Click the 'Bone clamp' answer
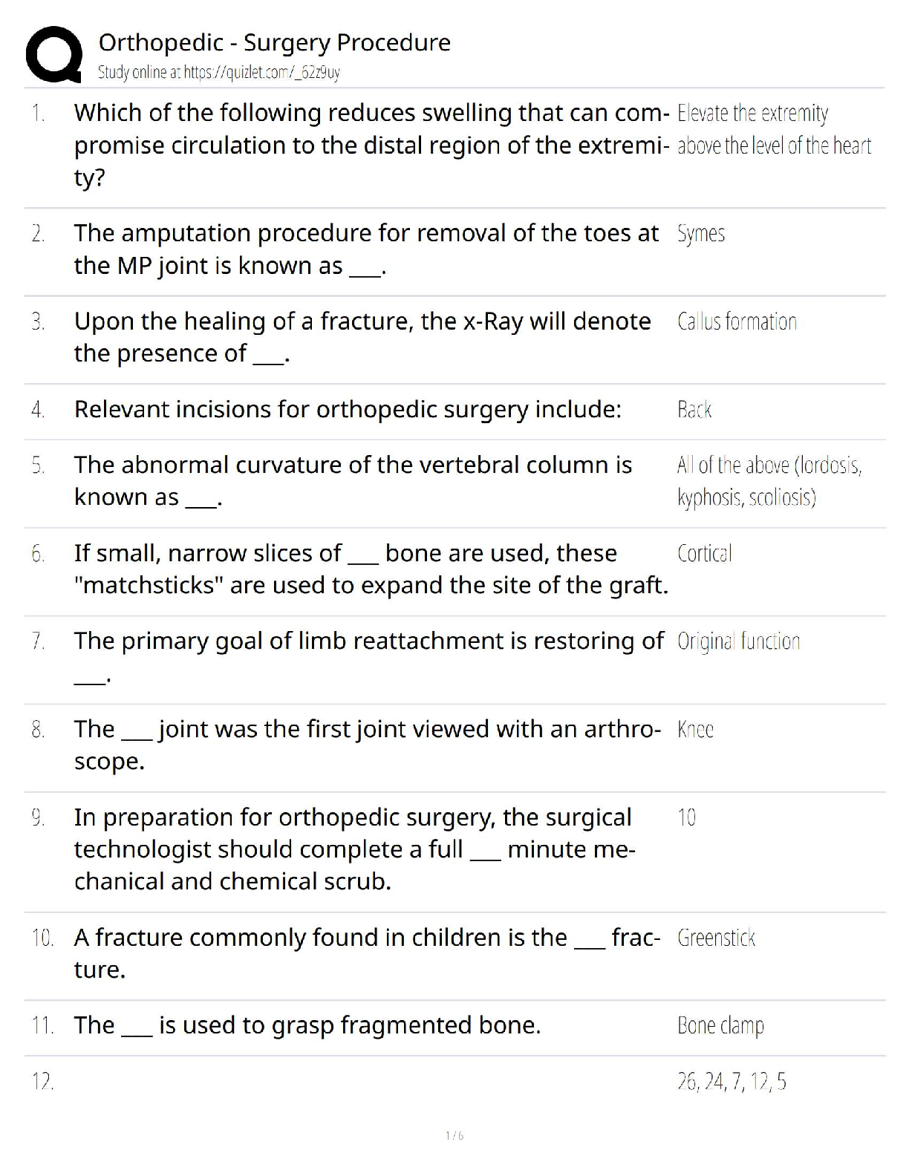Screen dimensions: 909x1176 [x=720, y=1025]
